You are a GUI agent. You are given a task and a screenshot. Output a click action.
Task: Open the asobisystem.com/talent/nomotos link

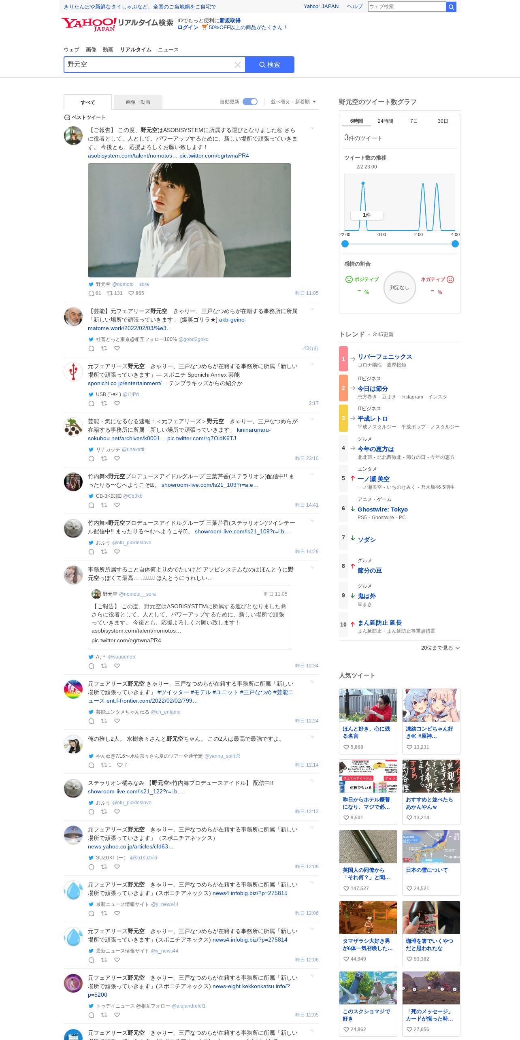coord(133,156)
